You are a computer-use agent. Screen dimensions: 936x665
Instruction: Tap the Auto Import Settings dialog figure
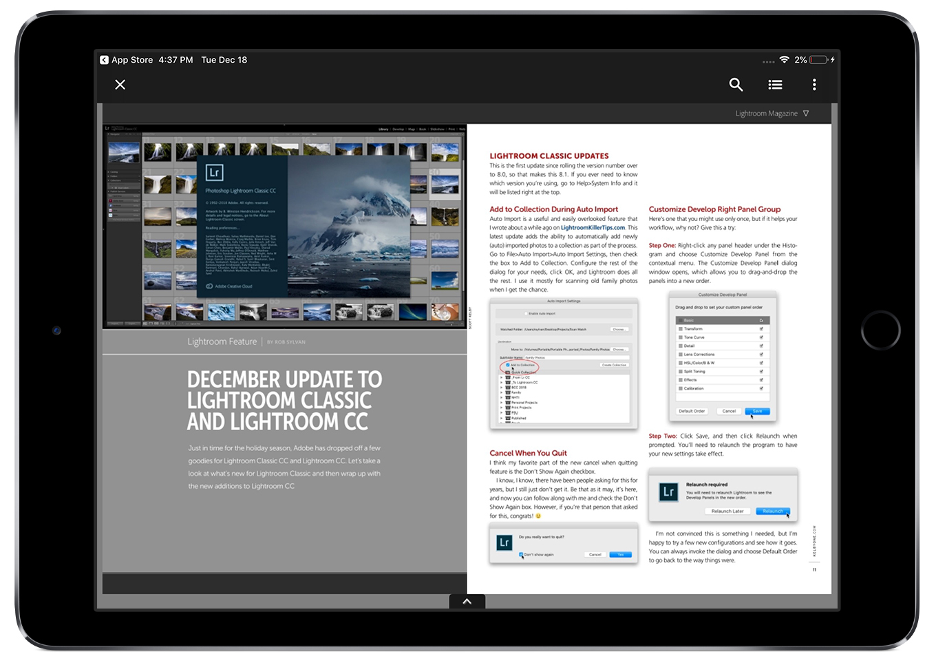[x=564, y=363]
